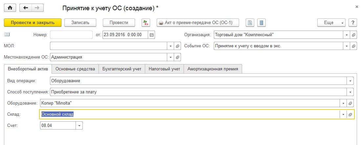Viewport: 361px width, 145px height.
Task: Open the Событие ОС dropdown list
Action: click(347, 46)
